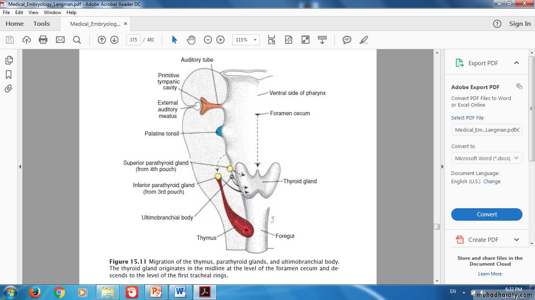The width and height of the screenshot is (535, 300).
Task: Open the Microsoft Word format dropdown
Action: point(486,158)
